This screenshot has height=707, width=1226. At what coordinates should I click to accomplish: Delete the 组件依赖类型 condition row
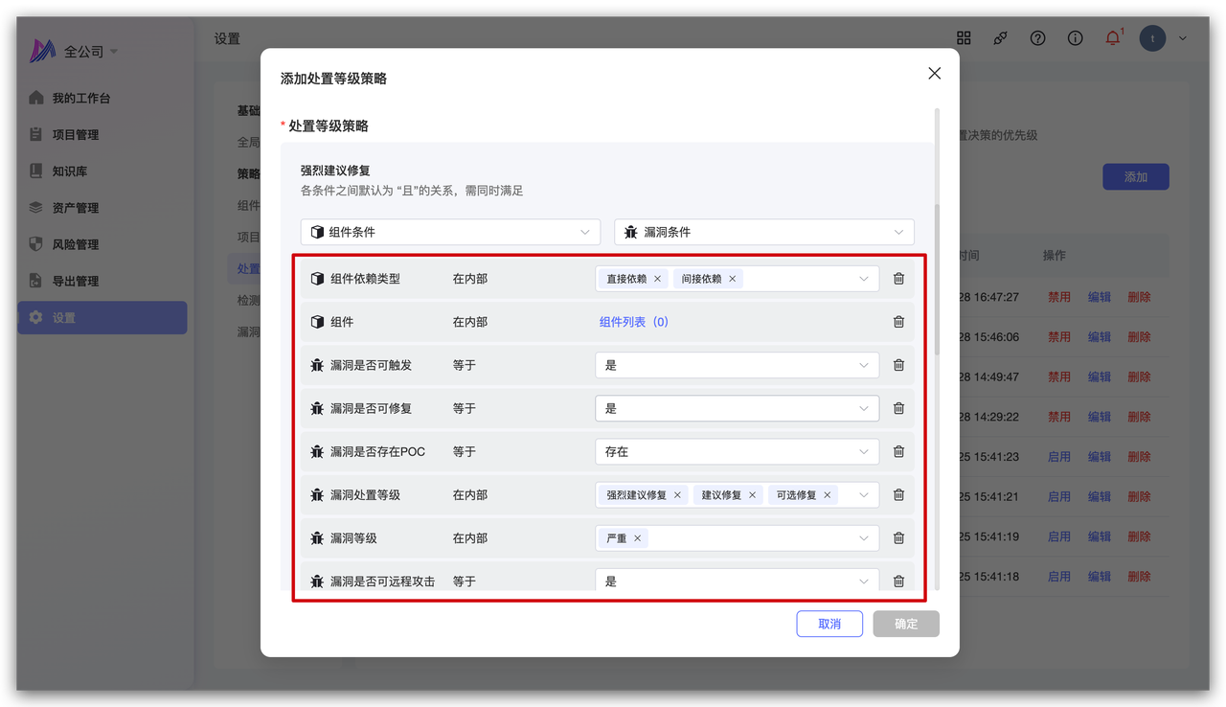tap(898, 279)
